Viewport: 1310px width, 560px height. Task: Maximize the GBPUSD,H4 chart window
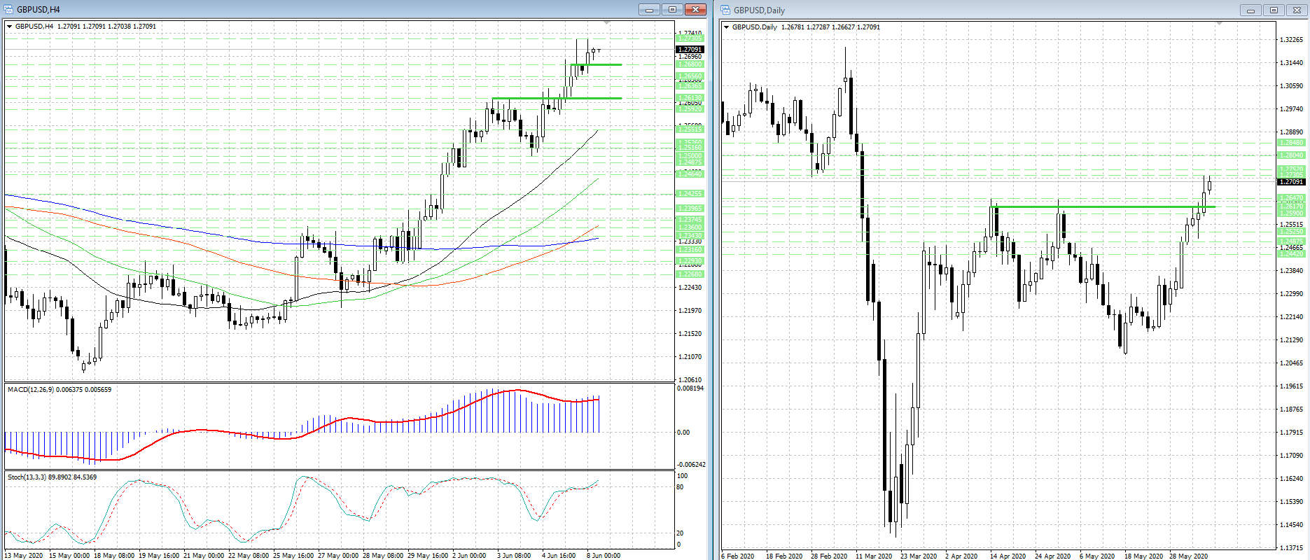coord(672,10)
